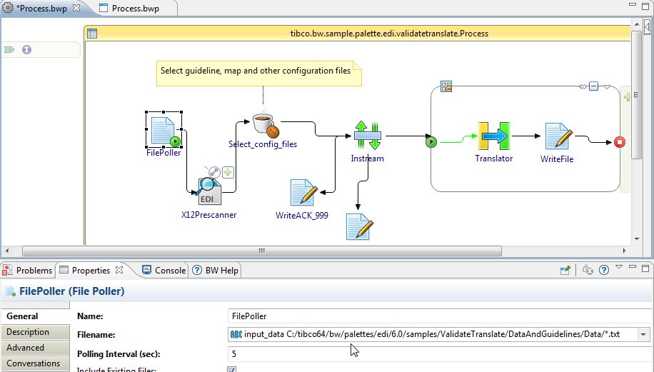Click the horizontal scrollbar thumb of canvas
The width and height of the screenshot is (654, 372).
[262, 251]
